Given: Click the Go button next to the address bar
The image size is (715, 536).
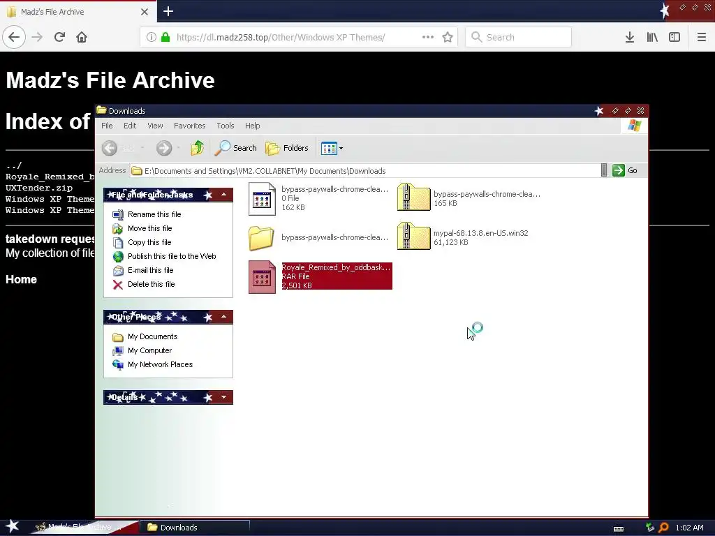Looking at the screenshot, I should pos(625,170).
